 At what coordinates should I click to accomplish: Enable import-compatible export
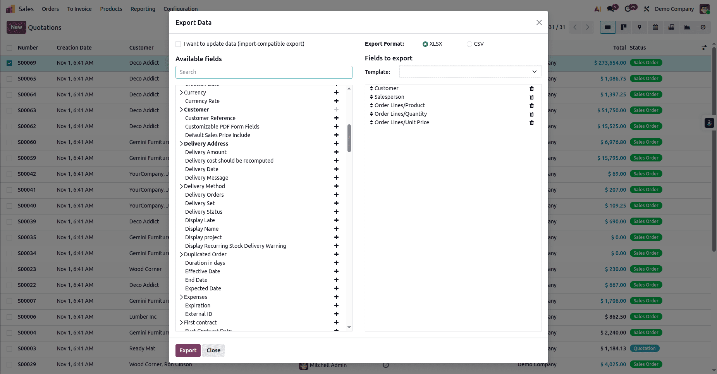pyautogui.click(x=178, y=44)
